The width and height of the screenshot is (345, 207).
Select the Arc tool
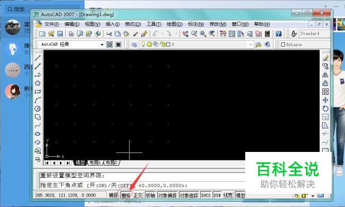pos(38,100)
